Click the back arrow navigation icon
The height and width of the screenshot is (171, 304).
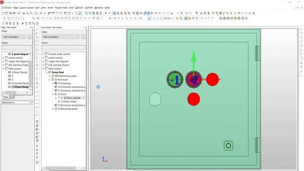(105, 13)
